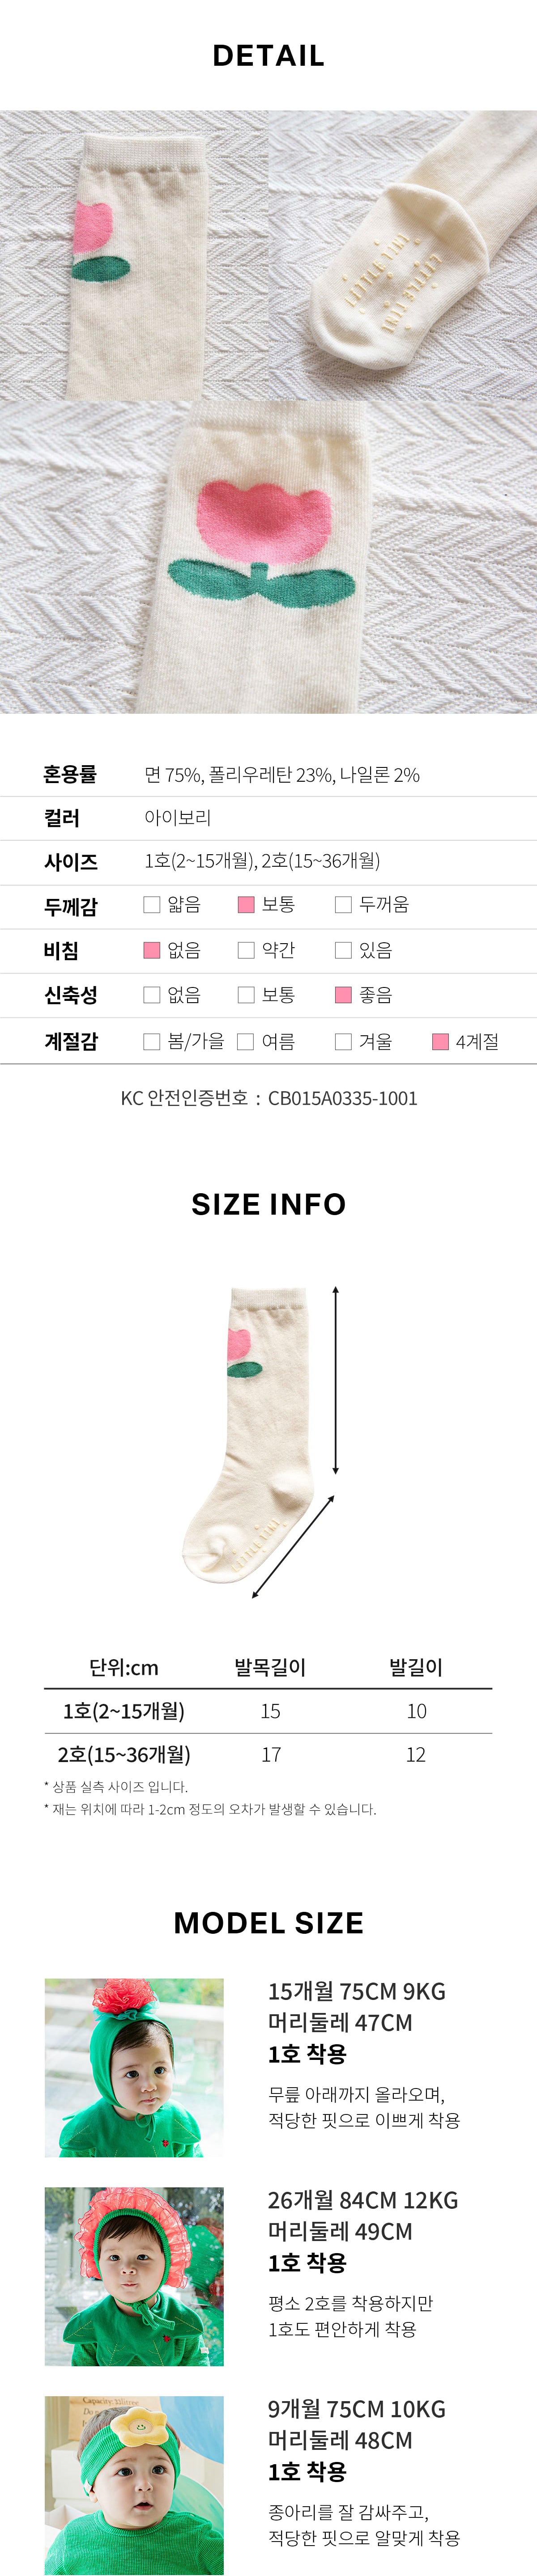The image size is (537, 2576).
Task: Click the pink 없음 see-through checkbox
Action: click(x=152, y=950)
